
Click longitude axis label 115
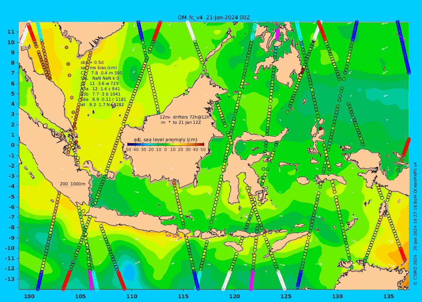183,296
